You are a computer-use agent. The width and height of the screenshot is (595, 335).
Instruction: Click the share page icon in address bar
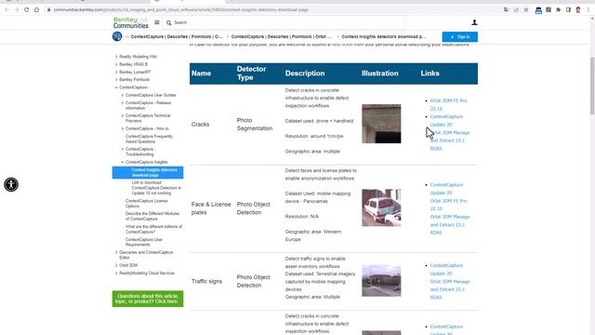(516, 10)
